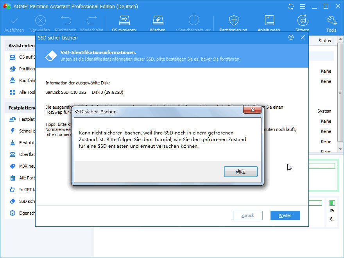Screen dimensions: 344x258
Task: Go back with the Zurück button
Action: (x=248, y=215)
